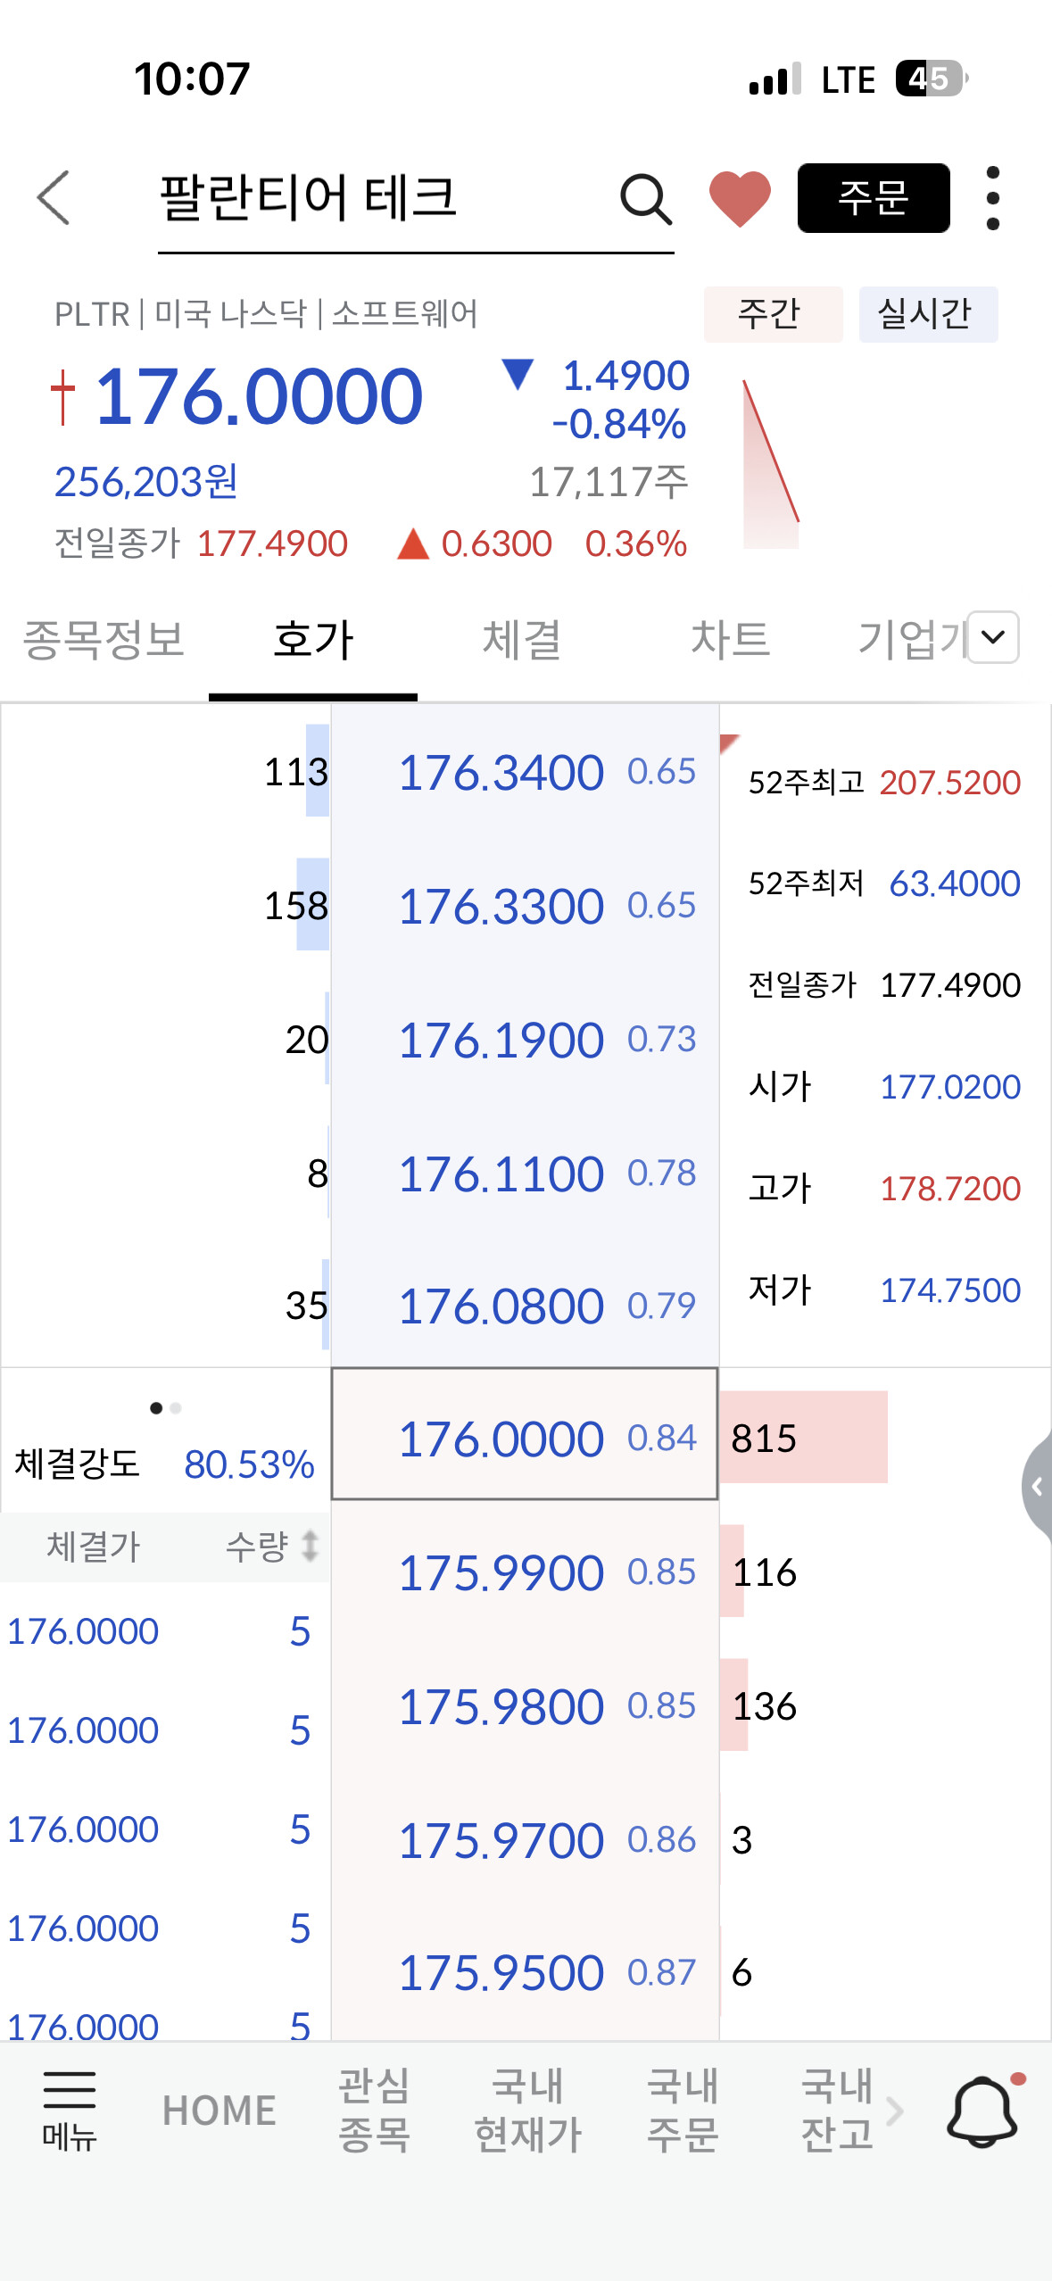Go to HOME in bottom navigation
This screenshot has height=2281, width=1052.
point(219,2110)
